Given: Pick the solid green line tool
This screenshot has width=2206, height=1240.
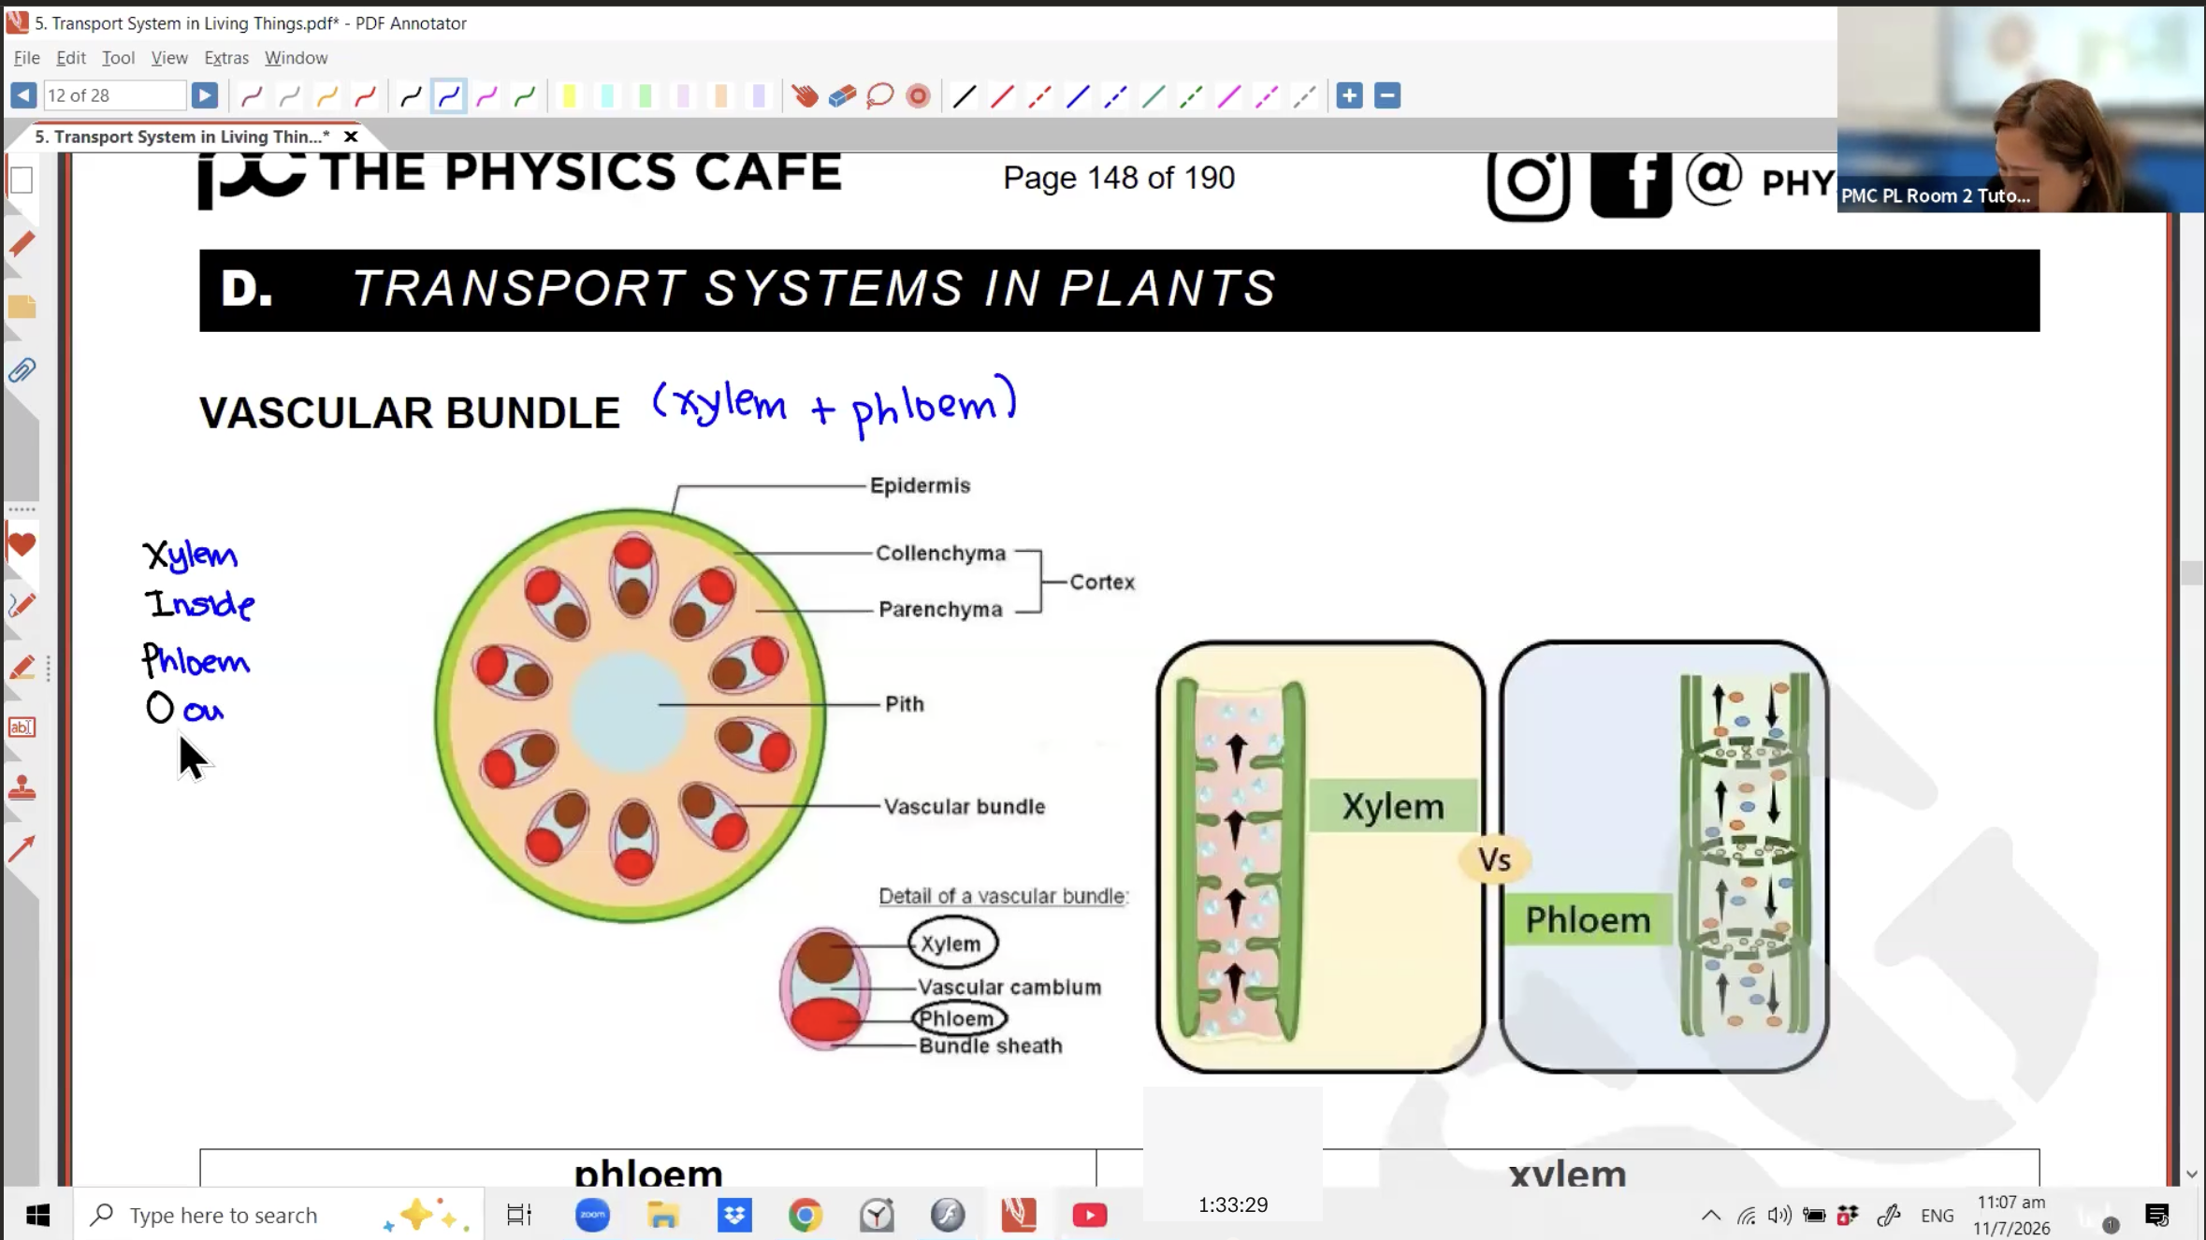Looking at the screenshot, I should [x=1154, y=95].
